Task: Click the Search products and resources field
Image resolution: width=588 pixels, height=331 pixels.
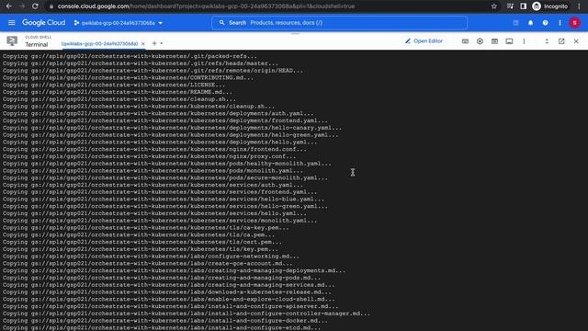Action: pos(339,23)
